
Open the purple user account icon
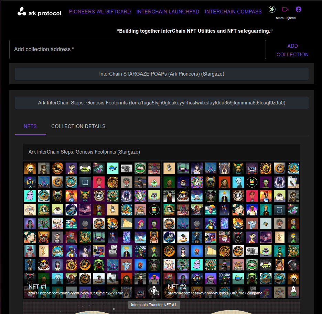tap(298, 9)
